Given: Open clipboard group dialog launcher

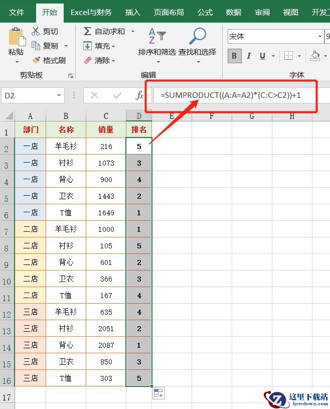Looking at the screenshot, I should coord(71,76).
